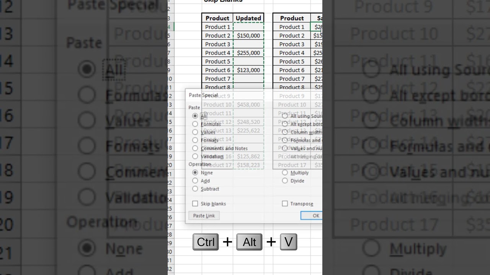The image size is (490, 275).
Task: Select the All paste radio button
Action: pos(195,116)
